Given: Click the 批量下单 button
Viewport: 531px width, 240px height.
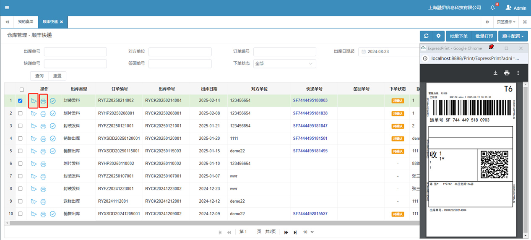Looking at the screenshot, I should [459, 36].
